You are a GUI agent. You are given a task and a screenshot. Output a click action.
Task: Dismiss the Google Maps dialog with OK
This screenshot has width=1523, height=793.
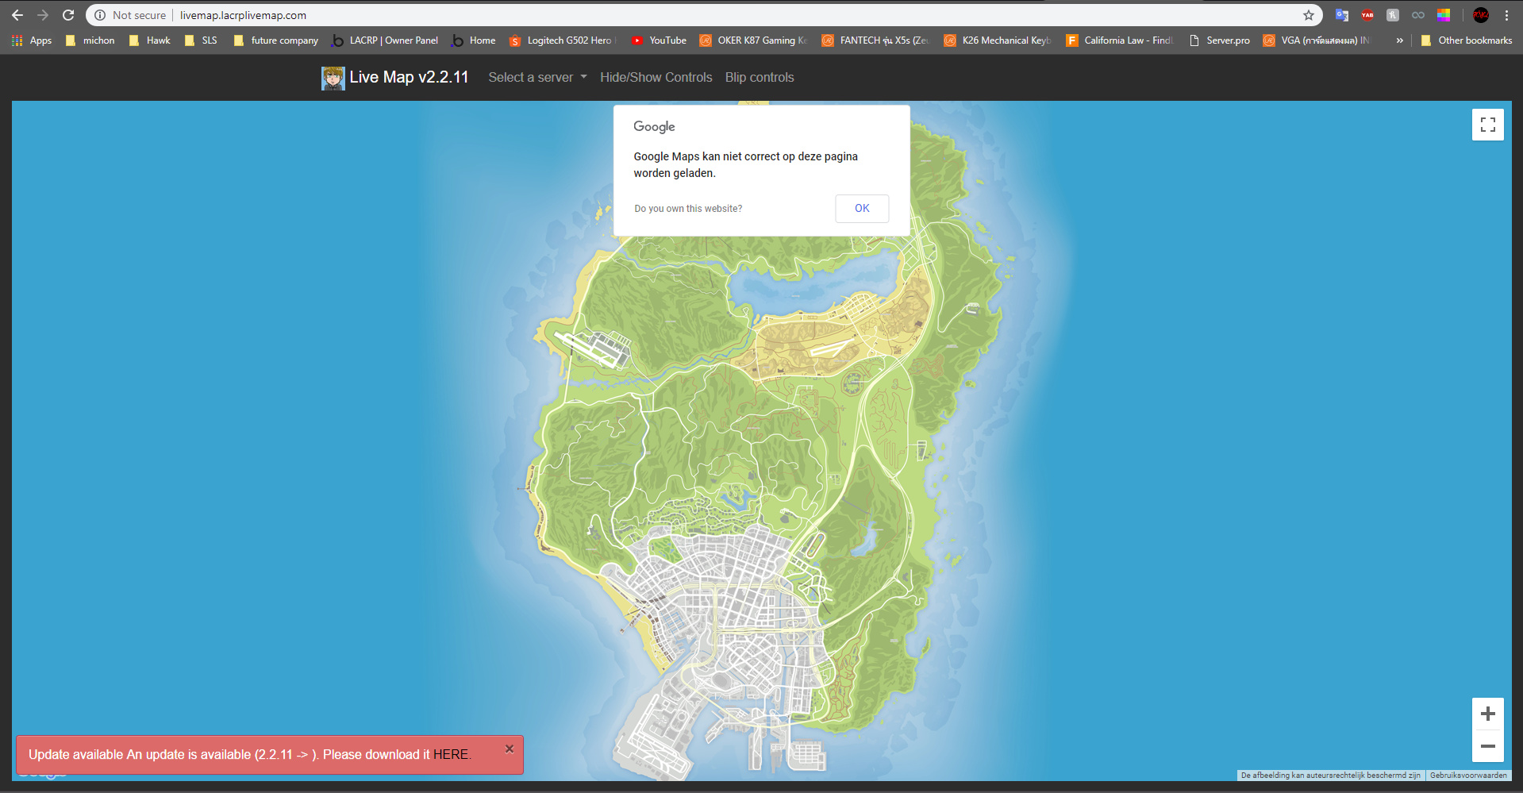pyautogui.click(x=862, y=208)
